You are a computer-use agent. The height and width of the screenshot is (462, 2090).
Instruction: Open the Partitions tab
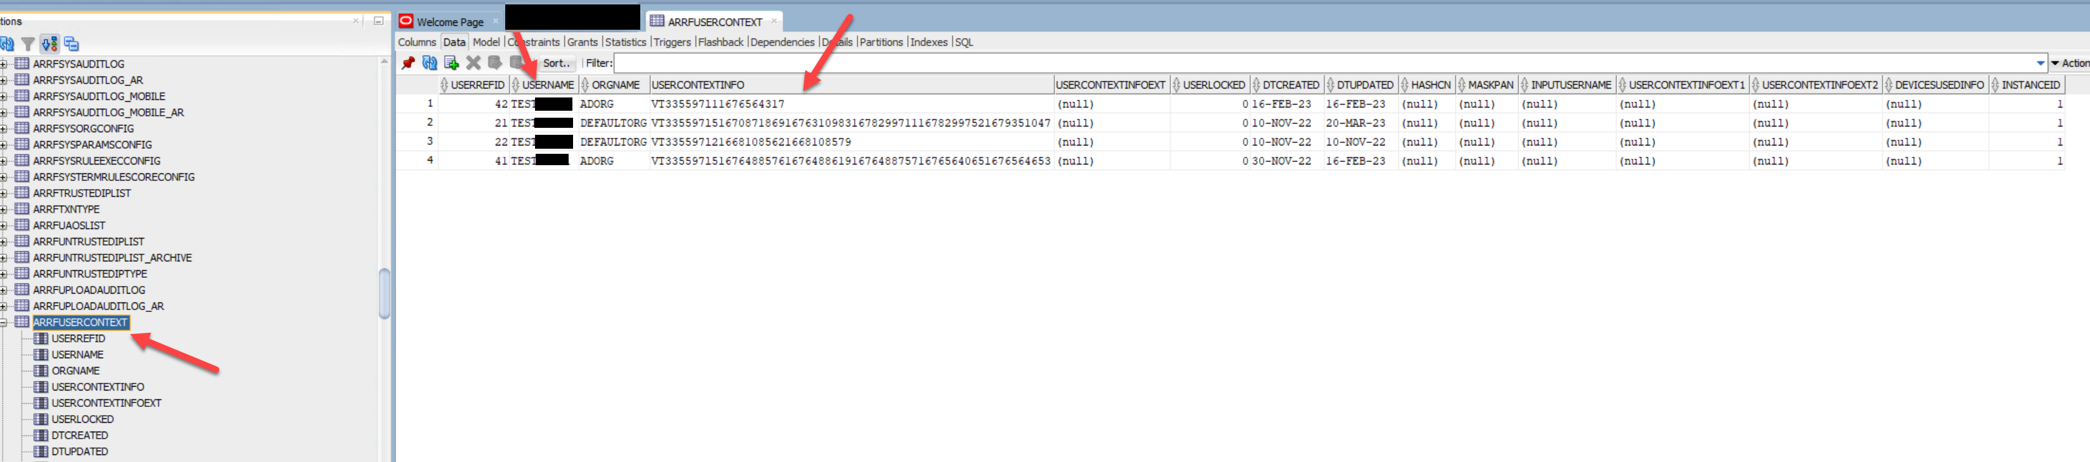click(881, 42)
